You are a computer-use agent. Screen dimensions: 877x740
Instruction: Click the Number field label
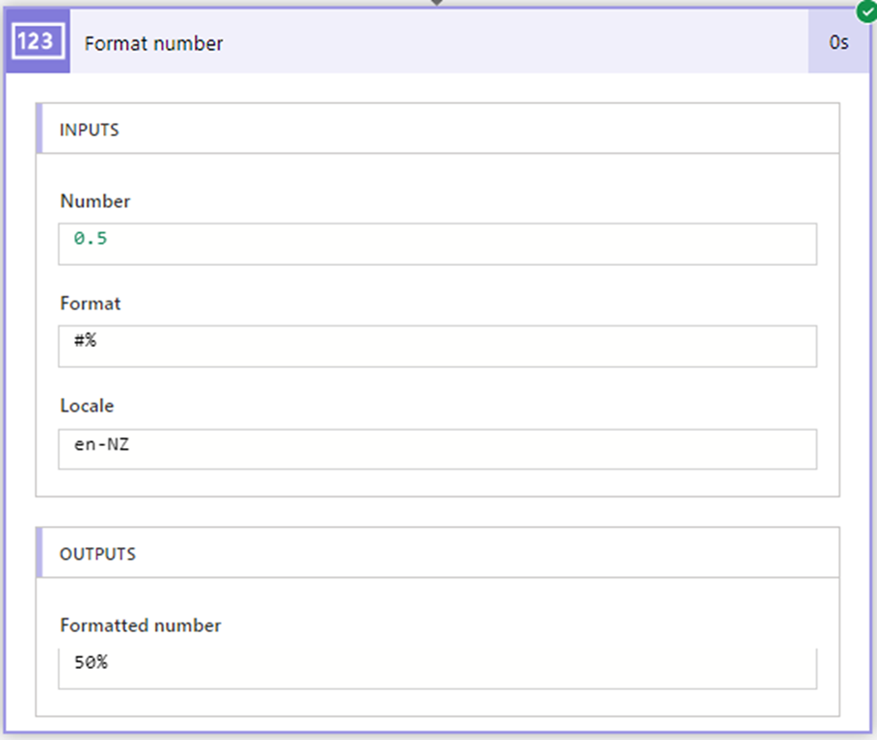(95, 201)
